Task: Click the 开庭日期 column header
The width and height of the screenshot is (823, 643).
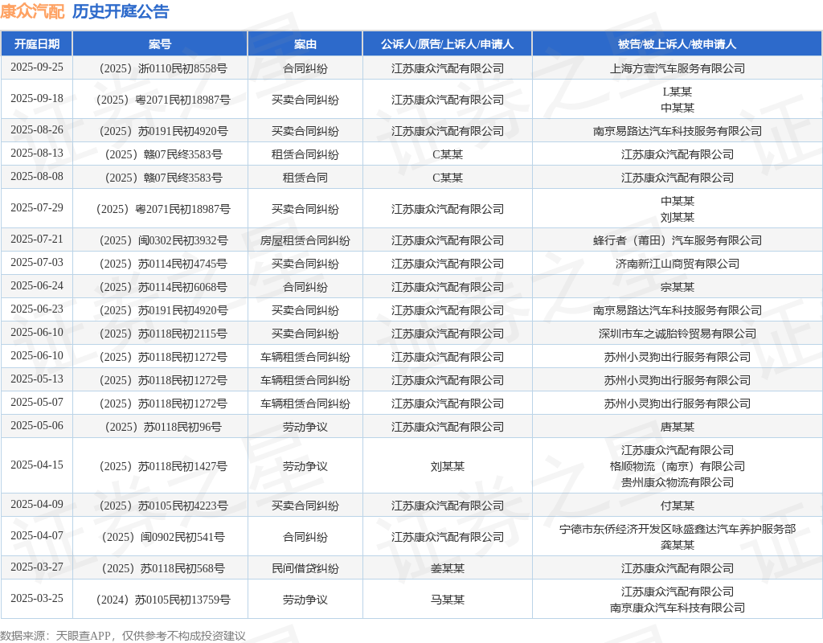Action: (x=37, y=44)
